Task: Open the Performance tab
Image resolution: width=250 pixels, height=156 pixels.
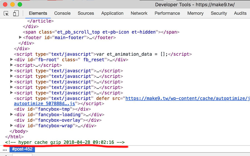Action: pyautogui.click(x=167, y=13)
